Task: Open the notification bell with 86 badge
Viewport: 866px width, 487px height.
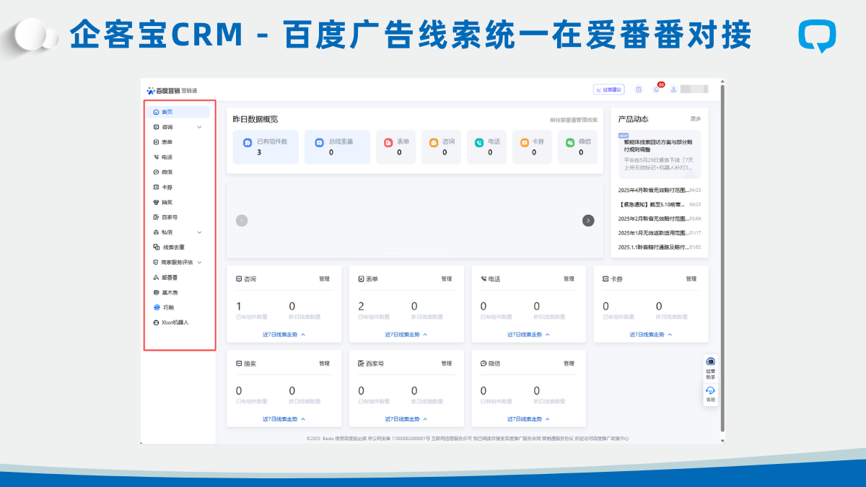Action: (x=657, y=89)
